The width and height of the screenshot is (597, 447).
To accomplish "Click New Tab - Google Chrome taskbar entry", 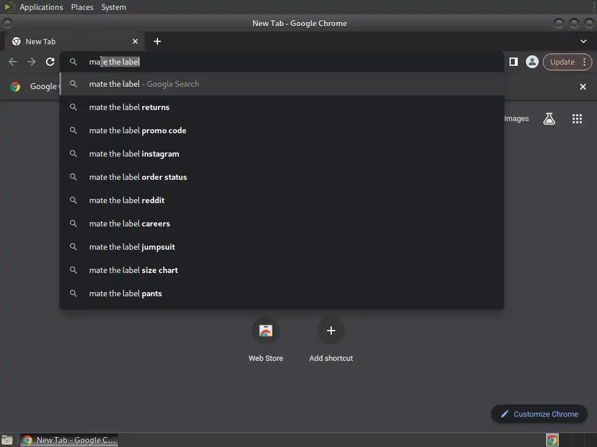I will [x=69, y=440].
